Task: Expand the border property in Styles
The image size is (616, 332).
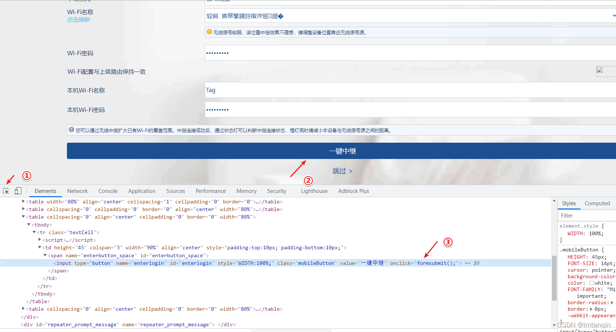Action: click(591, 309)
